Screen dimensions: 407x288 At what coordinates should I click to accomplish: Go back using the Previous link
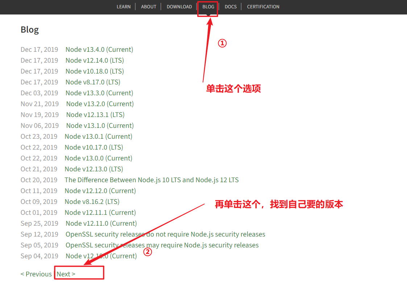click(36, 274)
